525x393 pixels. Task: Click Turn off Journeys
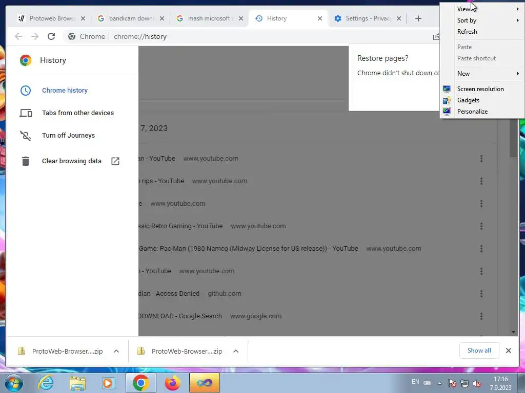(68, 135)
